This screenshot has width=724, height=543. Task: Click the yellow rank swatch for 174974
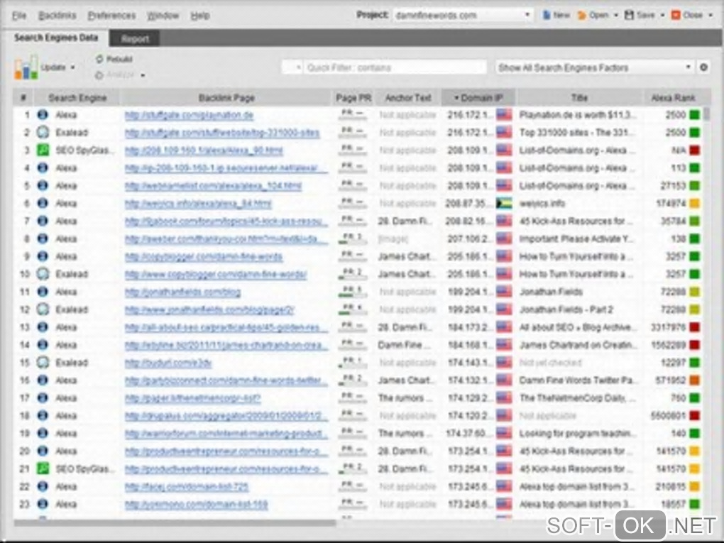[694, 203]
